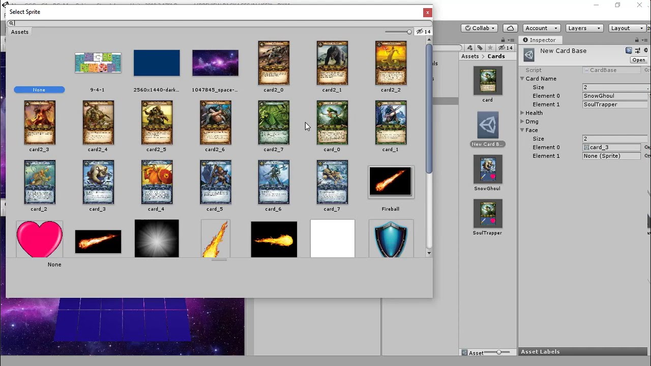Image resolution: width=651 pixels, height=366 pixels.
Task: Select sprite card_0
Action: [332, 123]
